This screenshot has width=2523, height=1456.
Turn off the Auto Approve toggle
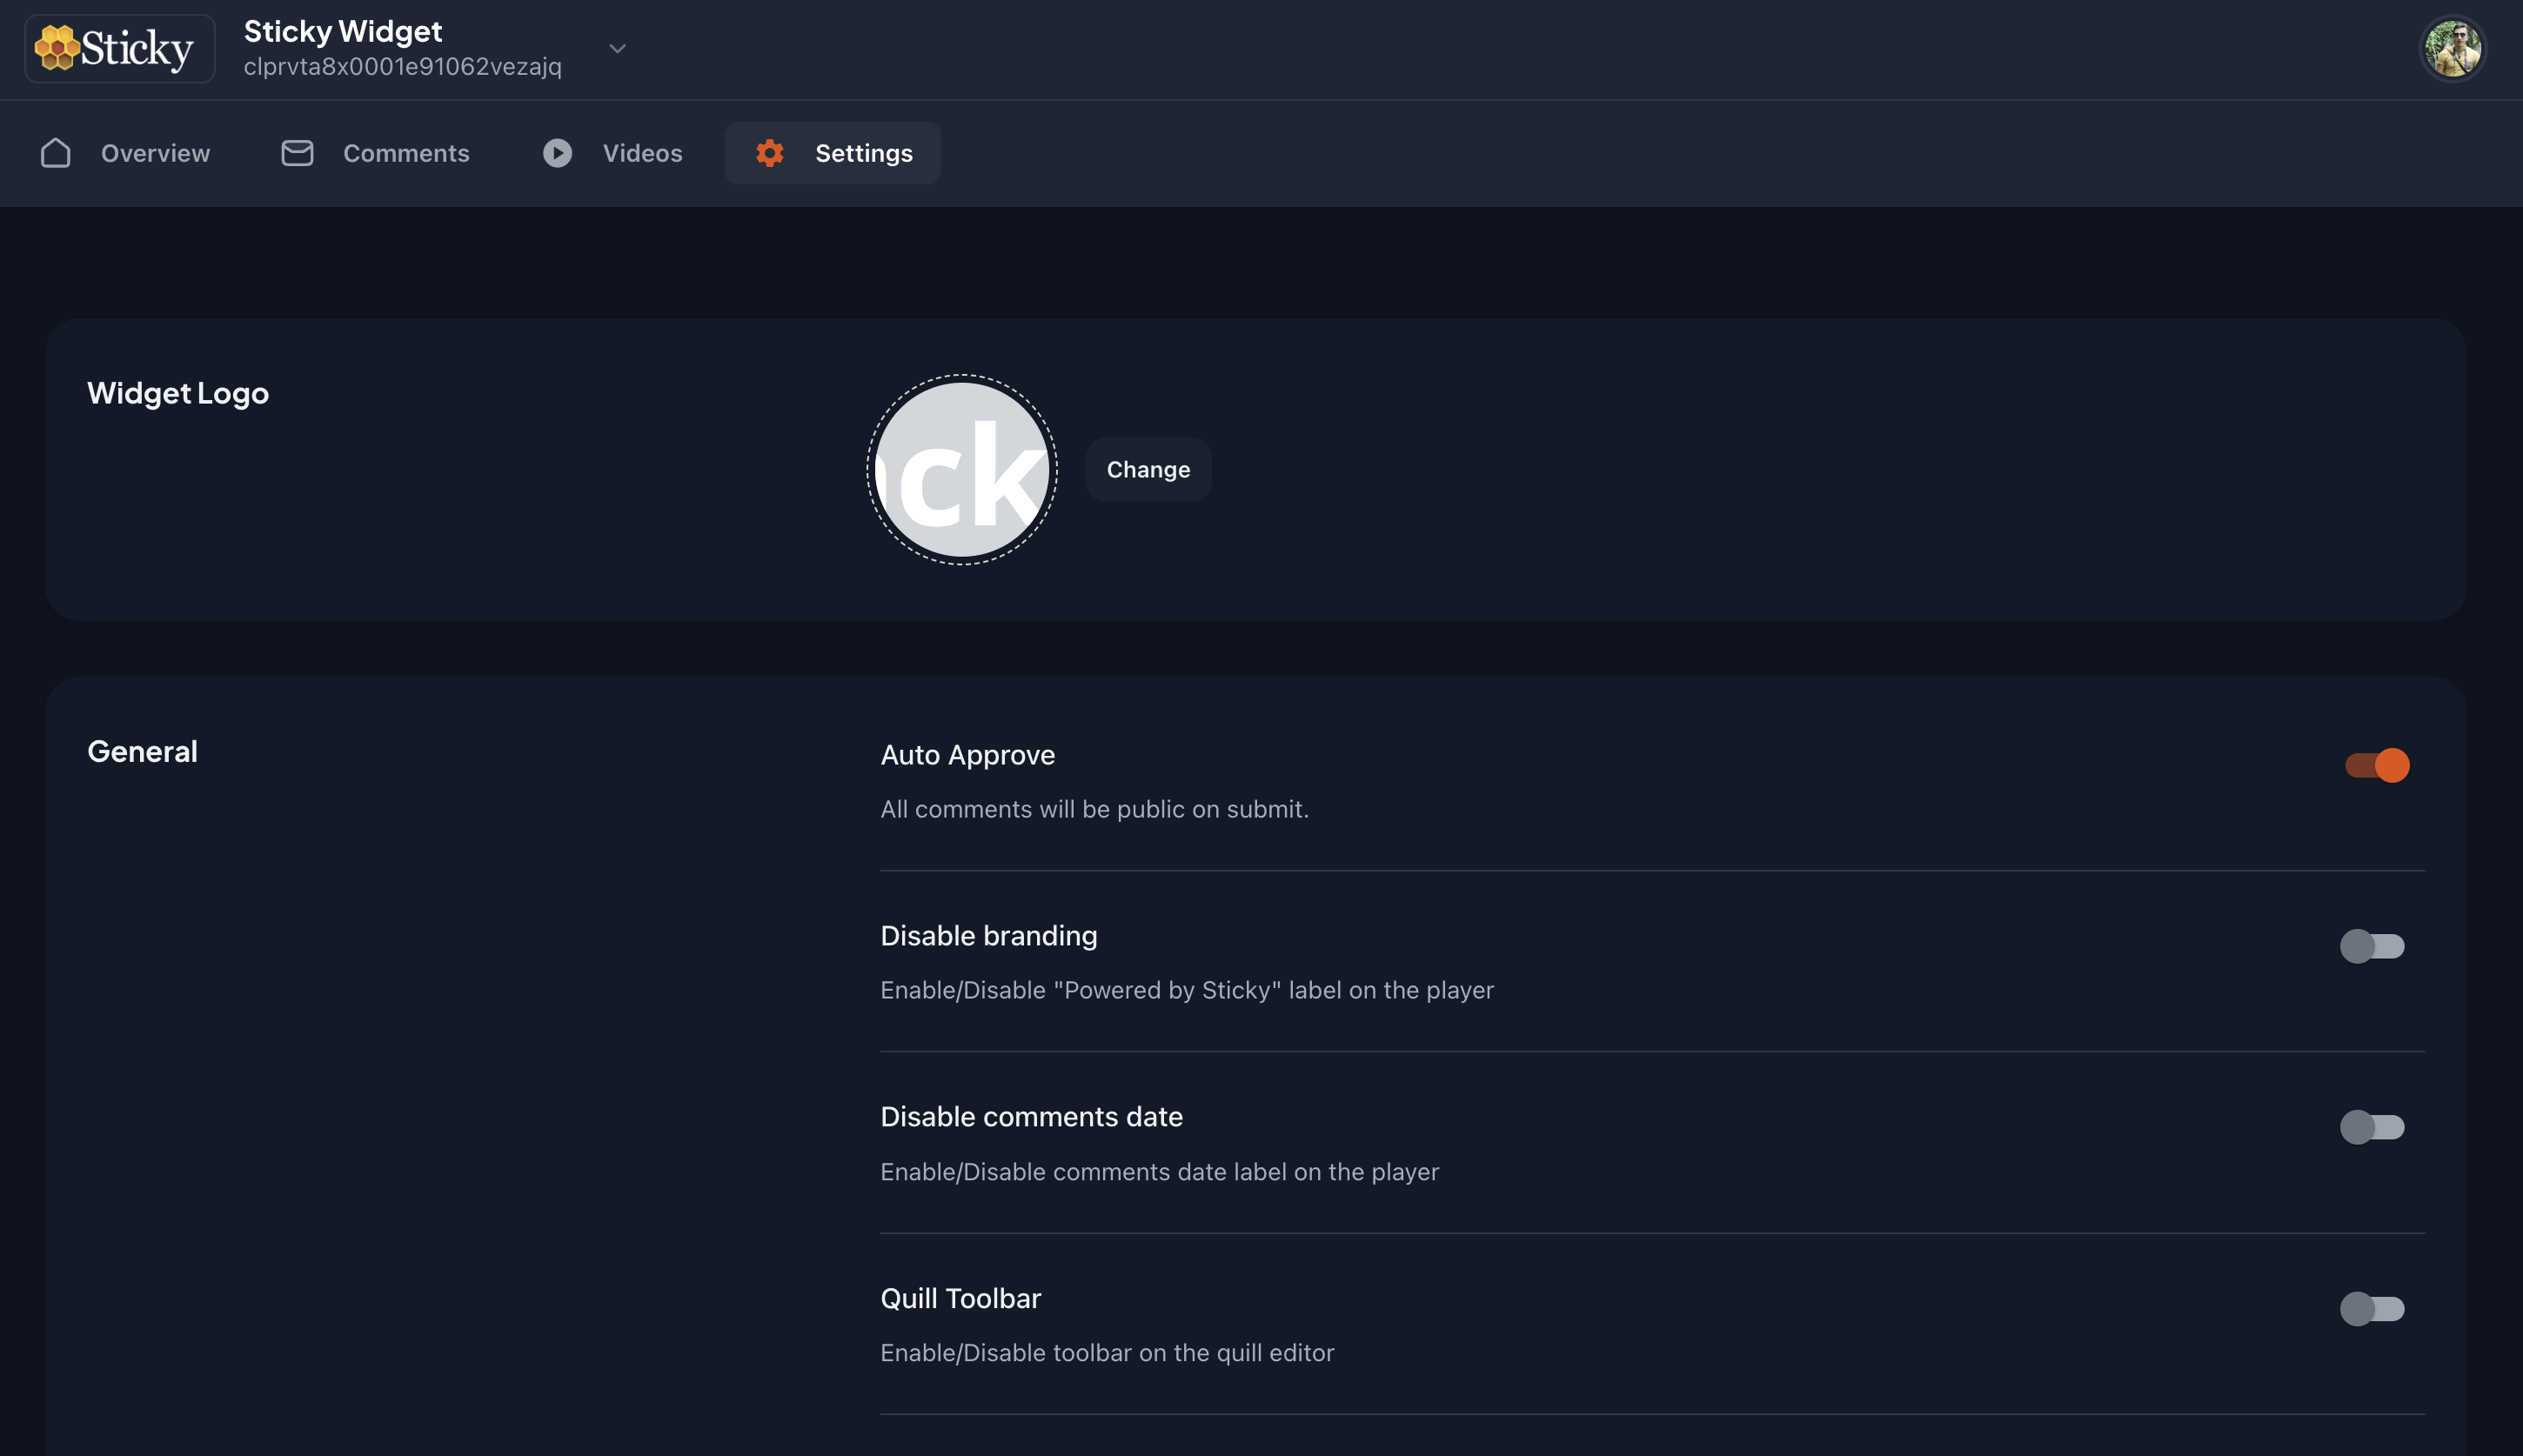2376,765
